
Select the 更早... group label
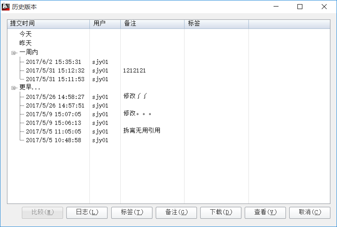click(30, 87)
